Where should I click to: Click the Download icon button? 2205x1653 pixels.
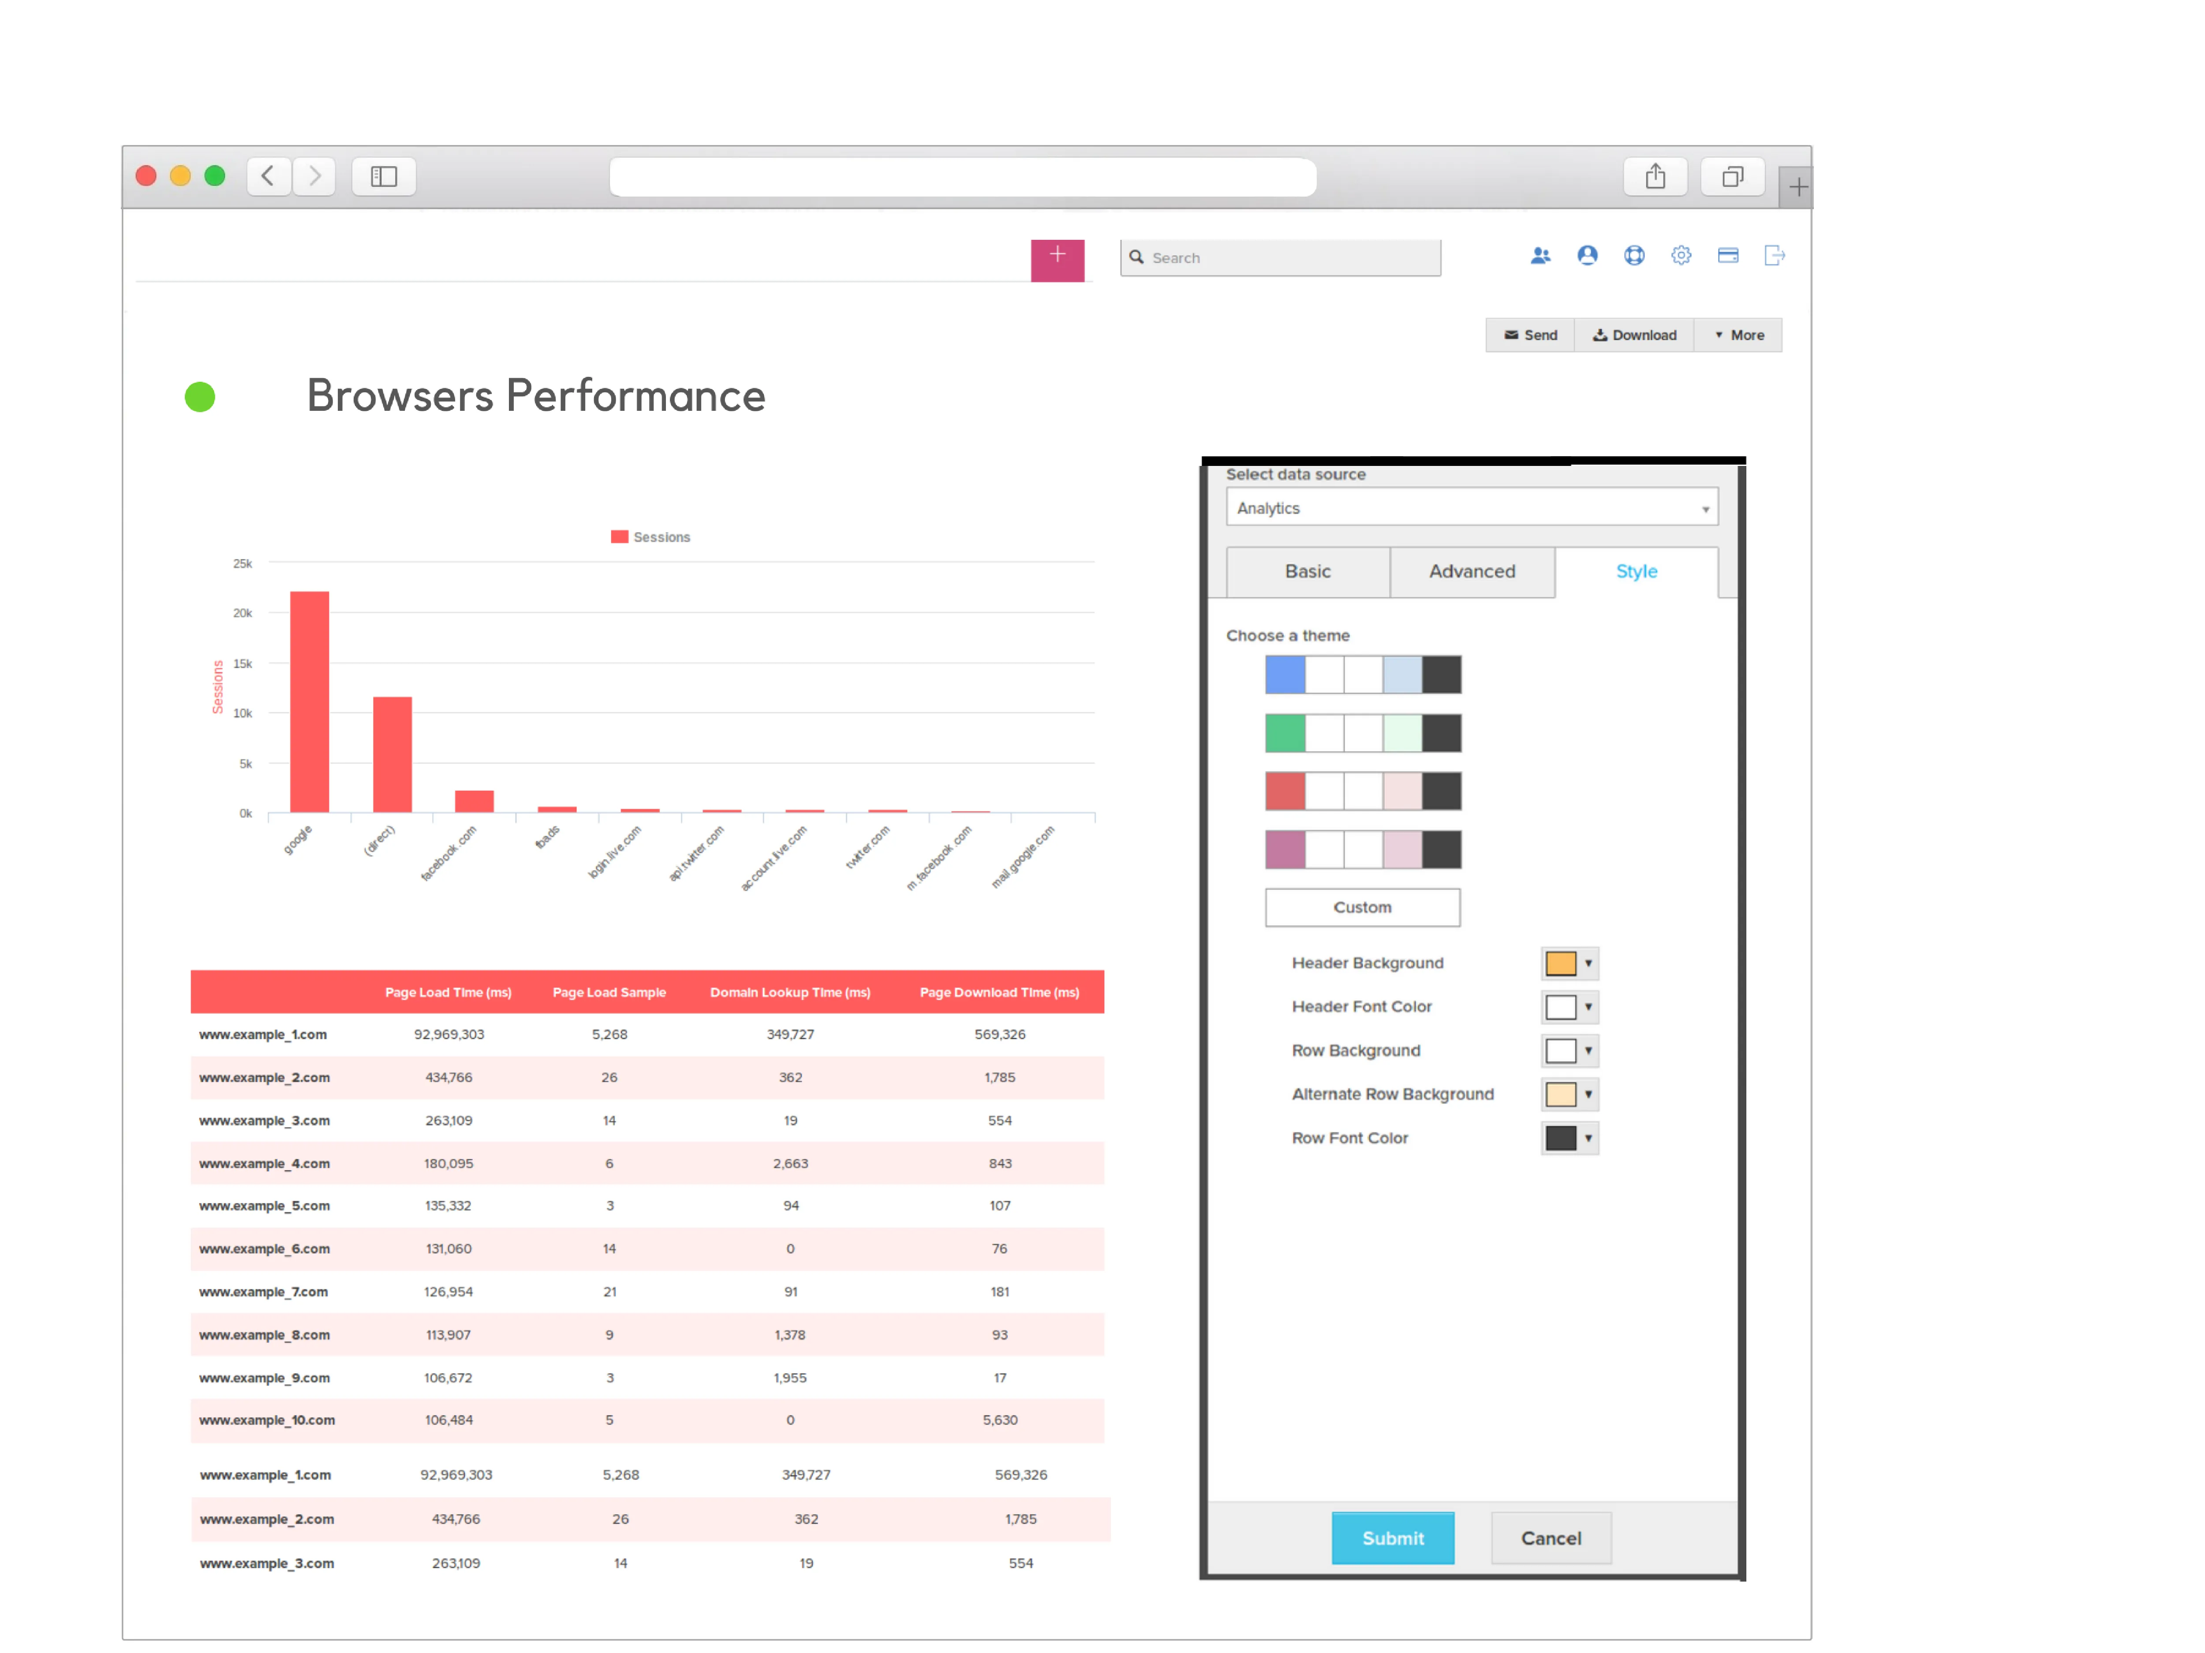1634,333
